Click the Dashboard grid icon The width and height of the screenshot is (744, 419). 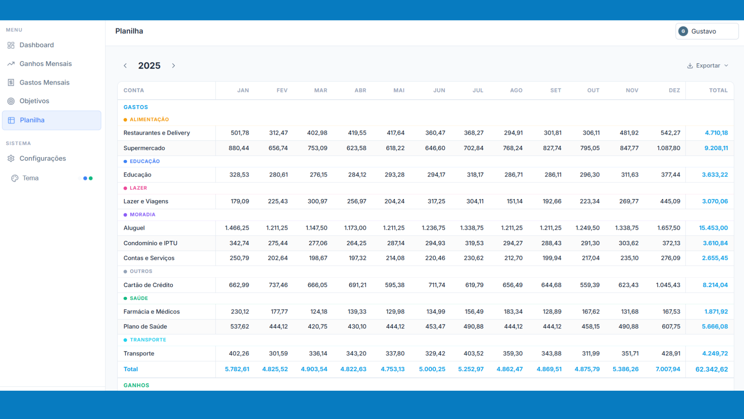11,45
